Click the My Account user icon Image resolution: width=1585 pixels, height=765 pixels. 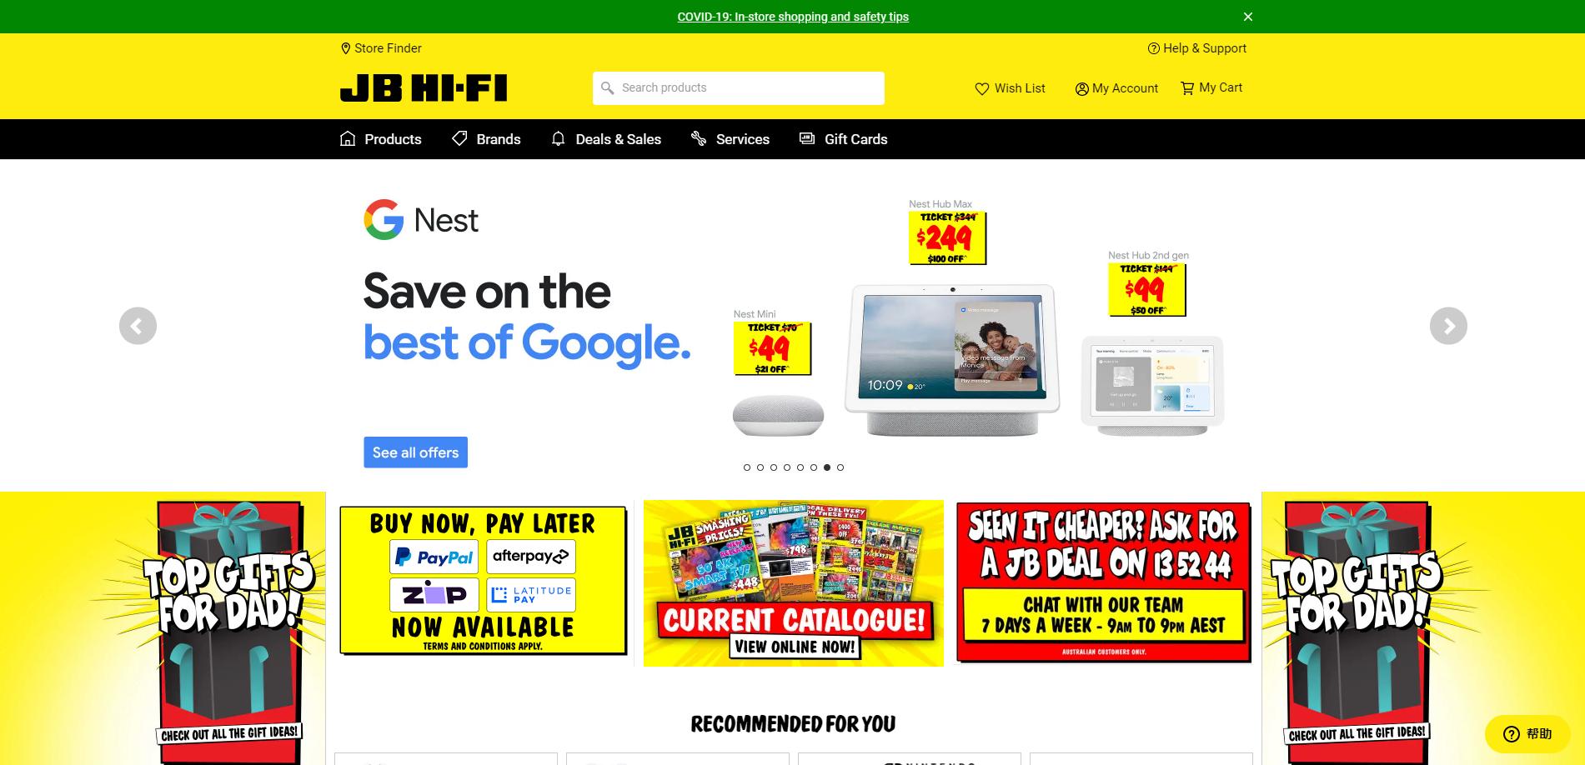tap(1082, 88)
